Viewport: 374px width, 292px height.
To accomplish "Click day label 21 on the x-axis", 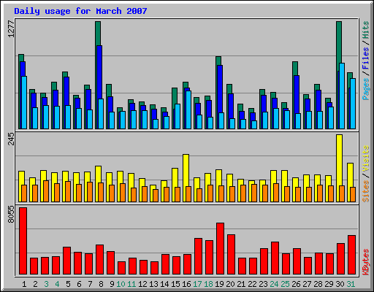I will pos(241,284).
